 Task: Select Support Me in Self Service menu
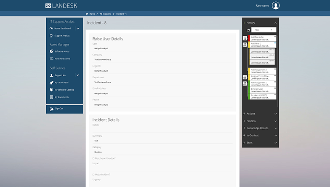click(60, 75)
